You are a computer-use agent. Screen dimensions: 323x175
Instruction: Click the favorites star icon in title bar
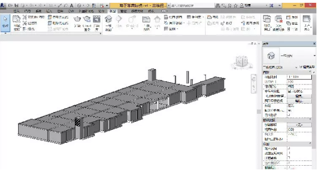click(x=235, y=6)
